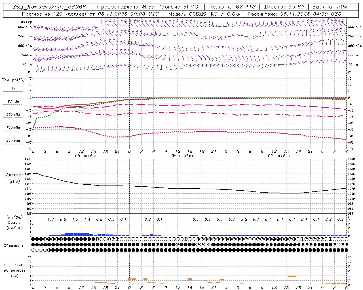The height and width of the screenshot is (290, 363).
Task: Click the Рассчитано: 05.11.2025 04:39 UTC text
Action: pos(294,14)
